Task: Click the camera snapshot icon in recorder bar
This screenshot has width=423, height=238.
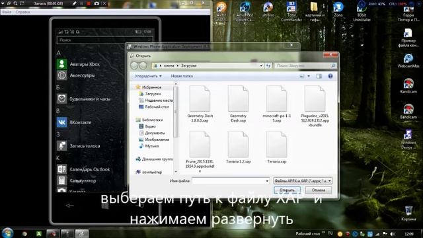Action: click(x=96, y=3)
